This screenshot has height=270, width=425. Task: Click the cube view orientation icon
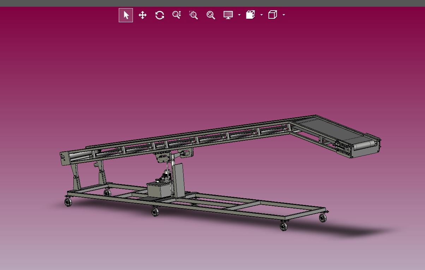point(273,15)
